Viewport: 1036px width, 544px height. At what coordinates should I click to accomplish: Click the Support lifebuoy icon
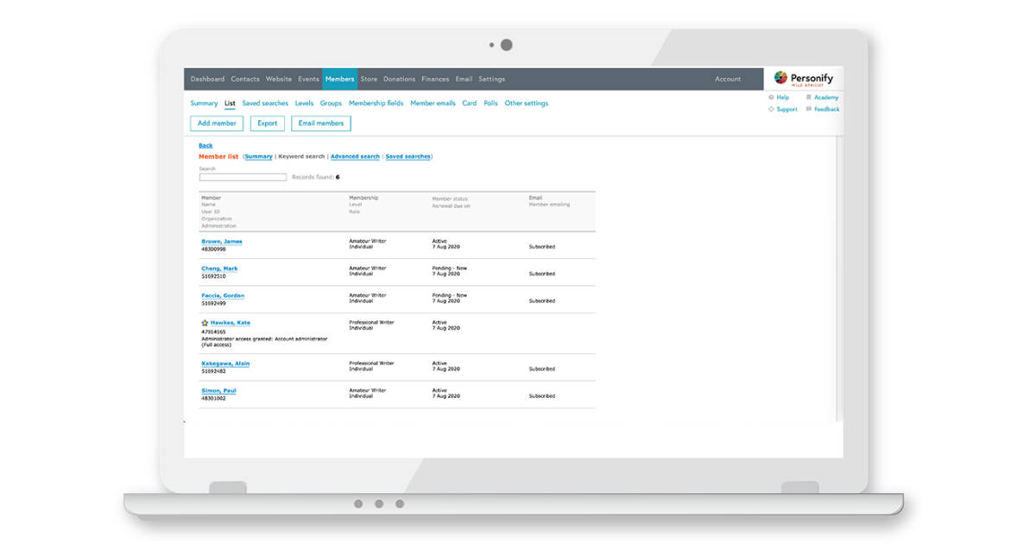(x=773, y=109)
